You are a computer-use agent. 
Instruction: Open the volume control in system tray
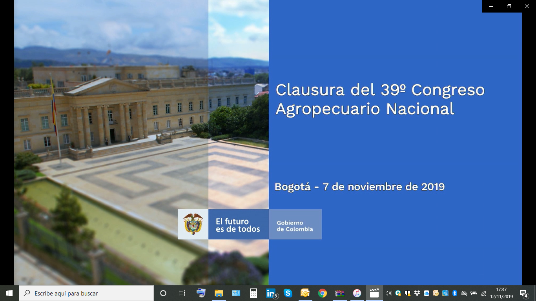pyautogui.click(x=388, y=293)
